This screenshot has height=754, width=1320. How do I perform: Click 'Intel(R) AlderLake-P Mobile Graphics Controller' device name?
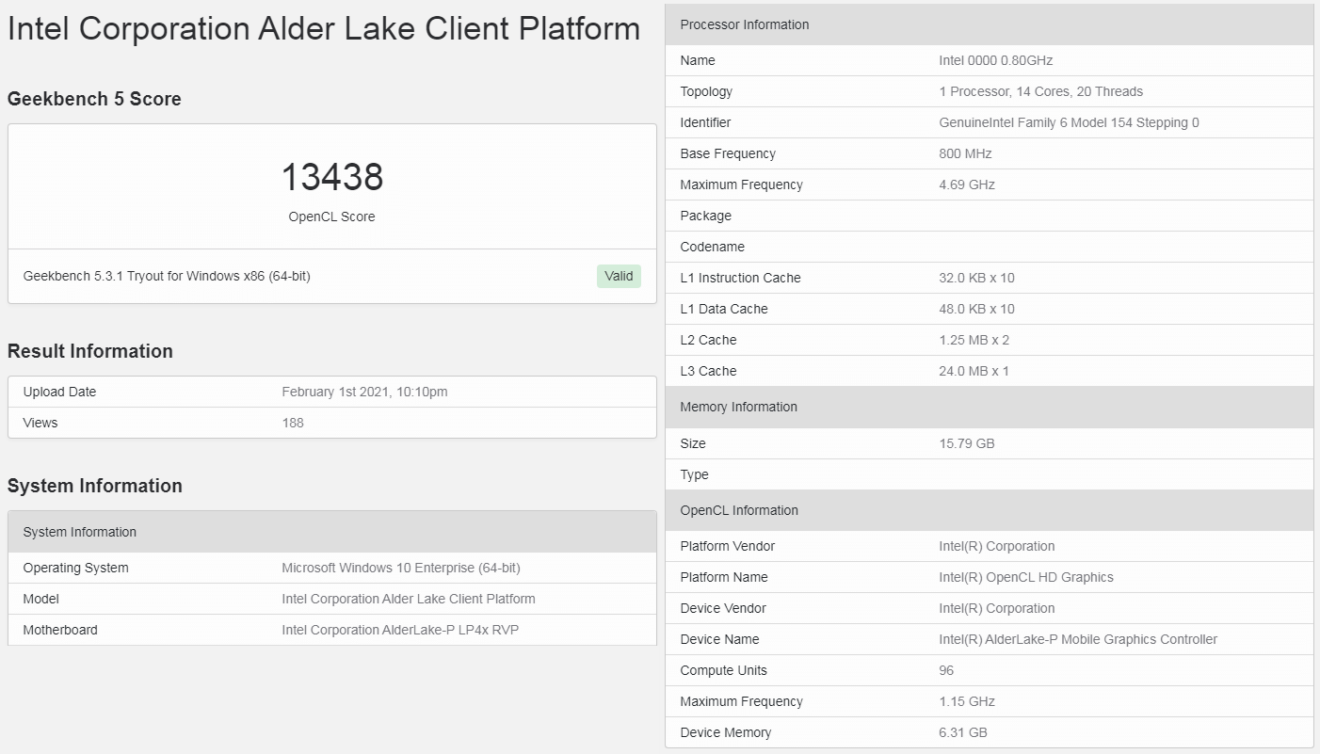[x=1078, y=639]
